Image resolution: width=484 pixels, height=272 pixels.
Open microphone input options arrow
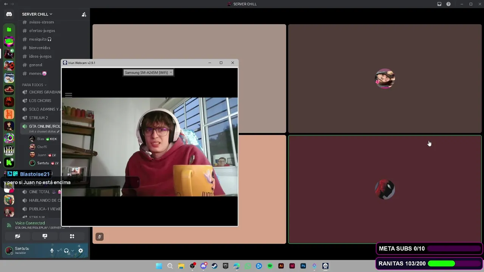click(x=58, y=250)
